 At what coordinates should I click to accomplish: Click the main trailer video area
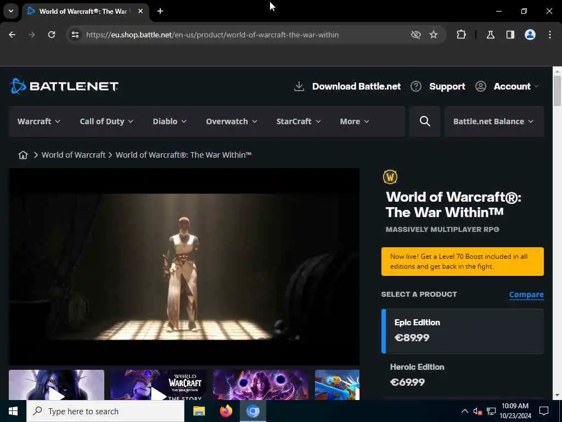click(x=184, y=266)
